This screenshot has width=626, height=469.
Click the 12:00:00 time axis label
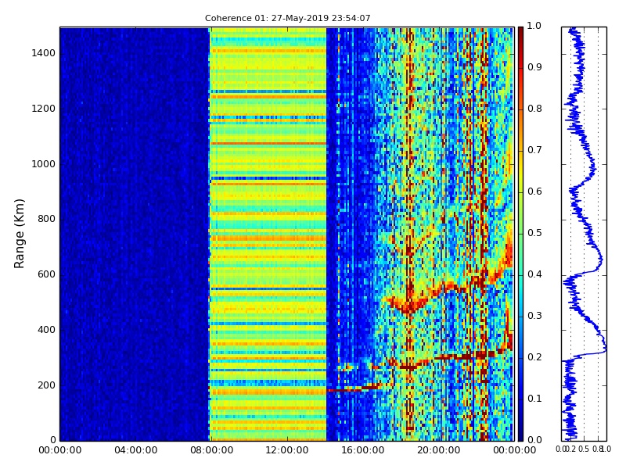tap(287, 451)
